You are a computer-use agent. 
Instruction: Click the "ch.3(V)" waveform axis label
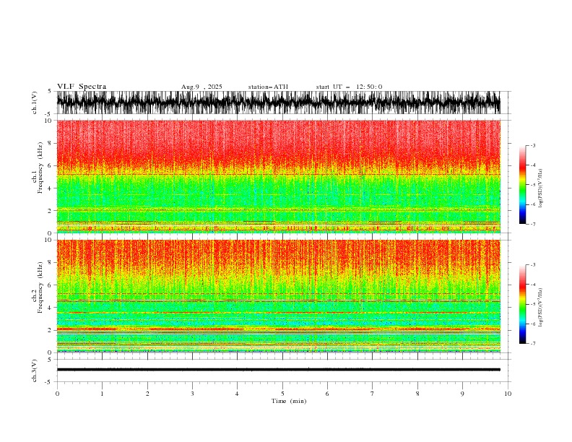(35, 370)
